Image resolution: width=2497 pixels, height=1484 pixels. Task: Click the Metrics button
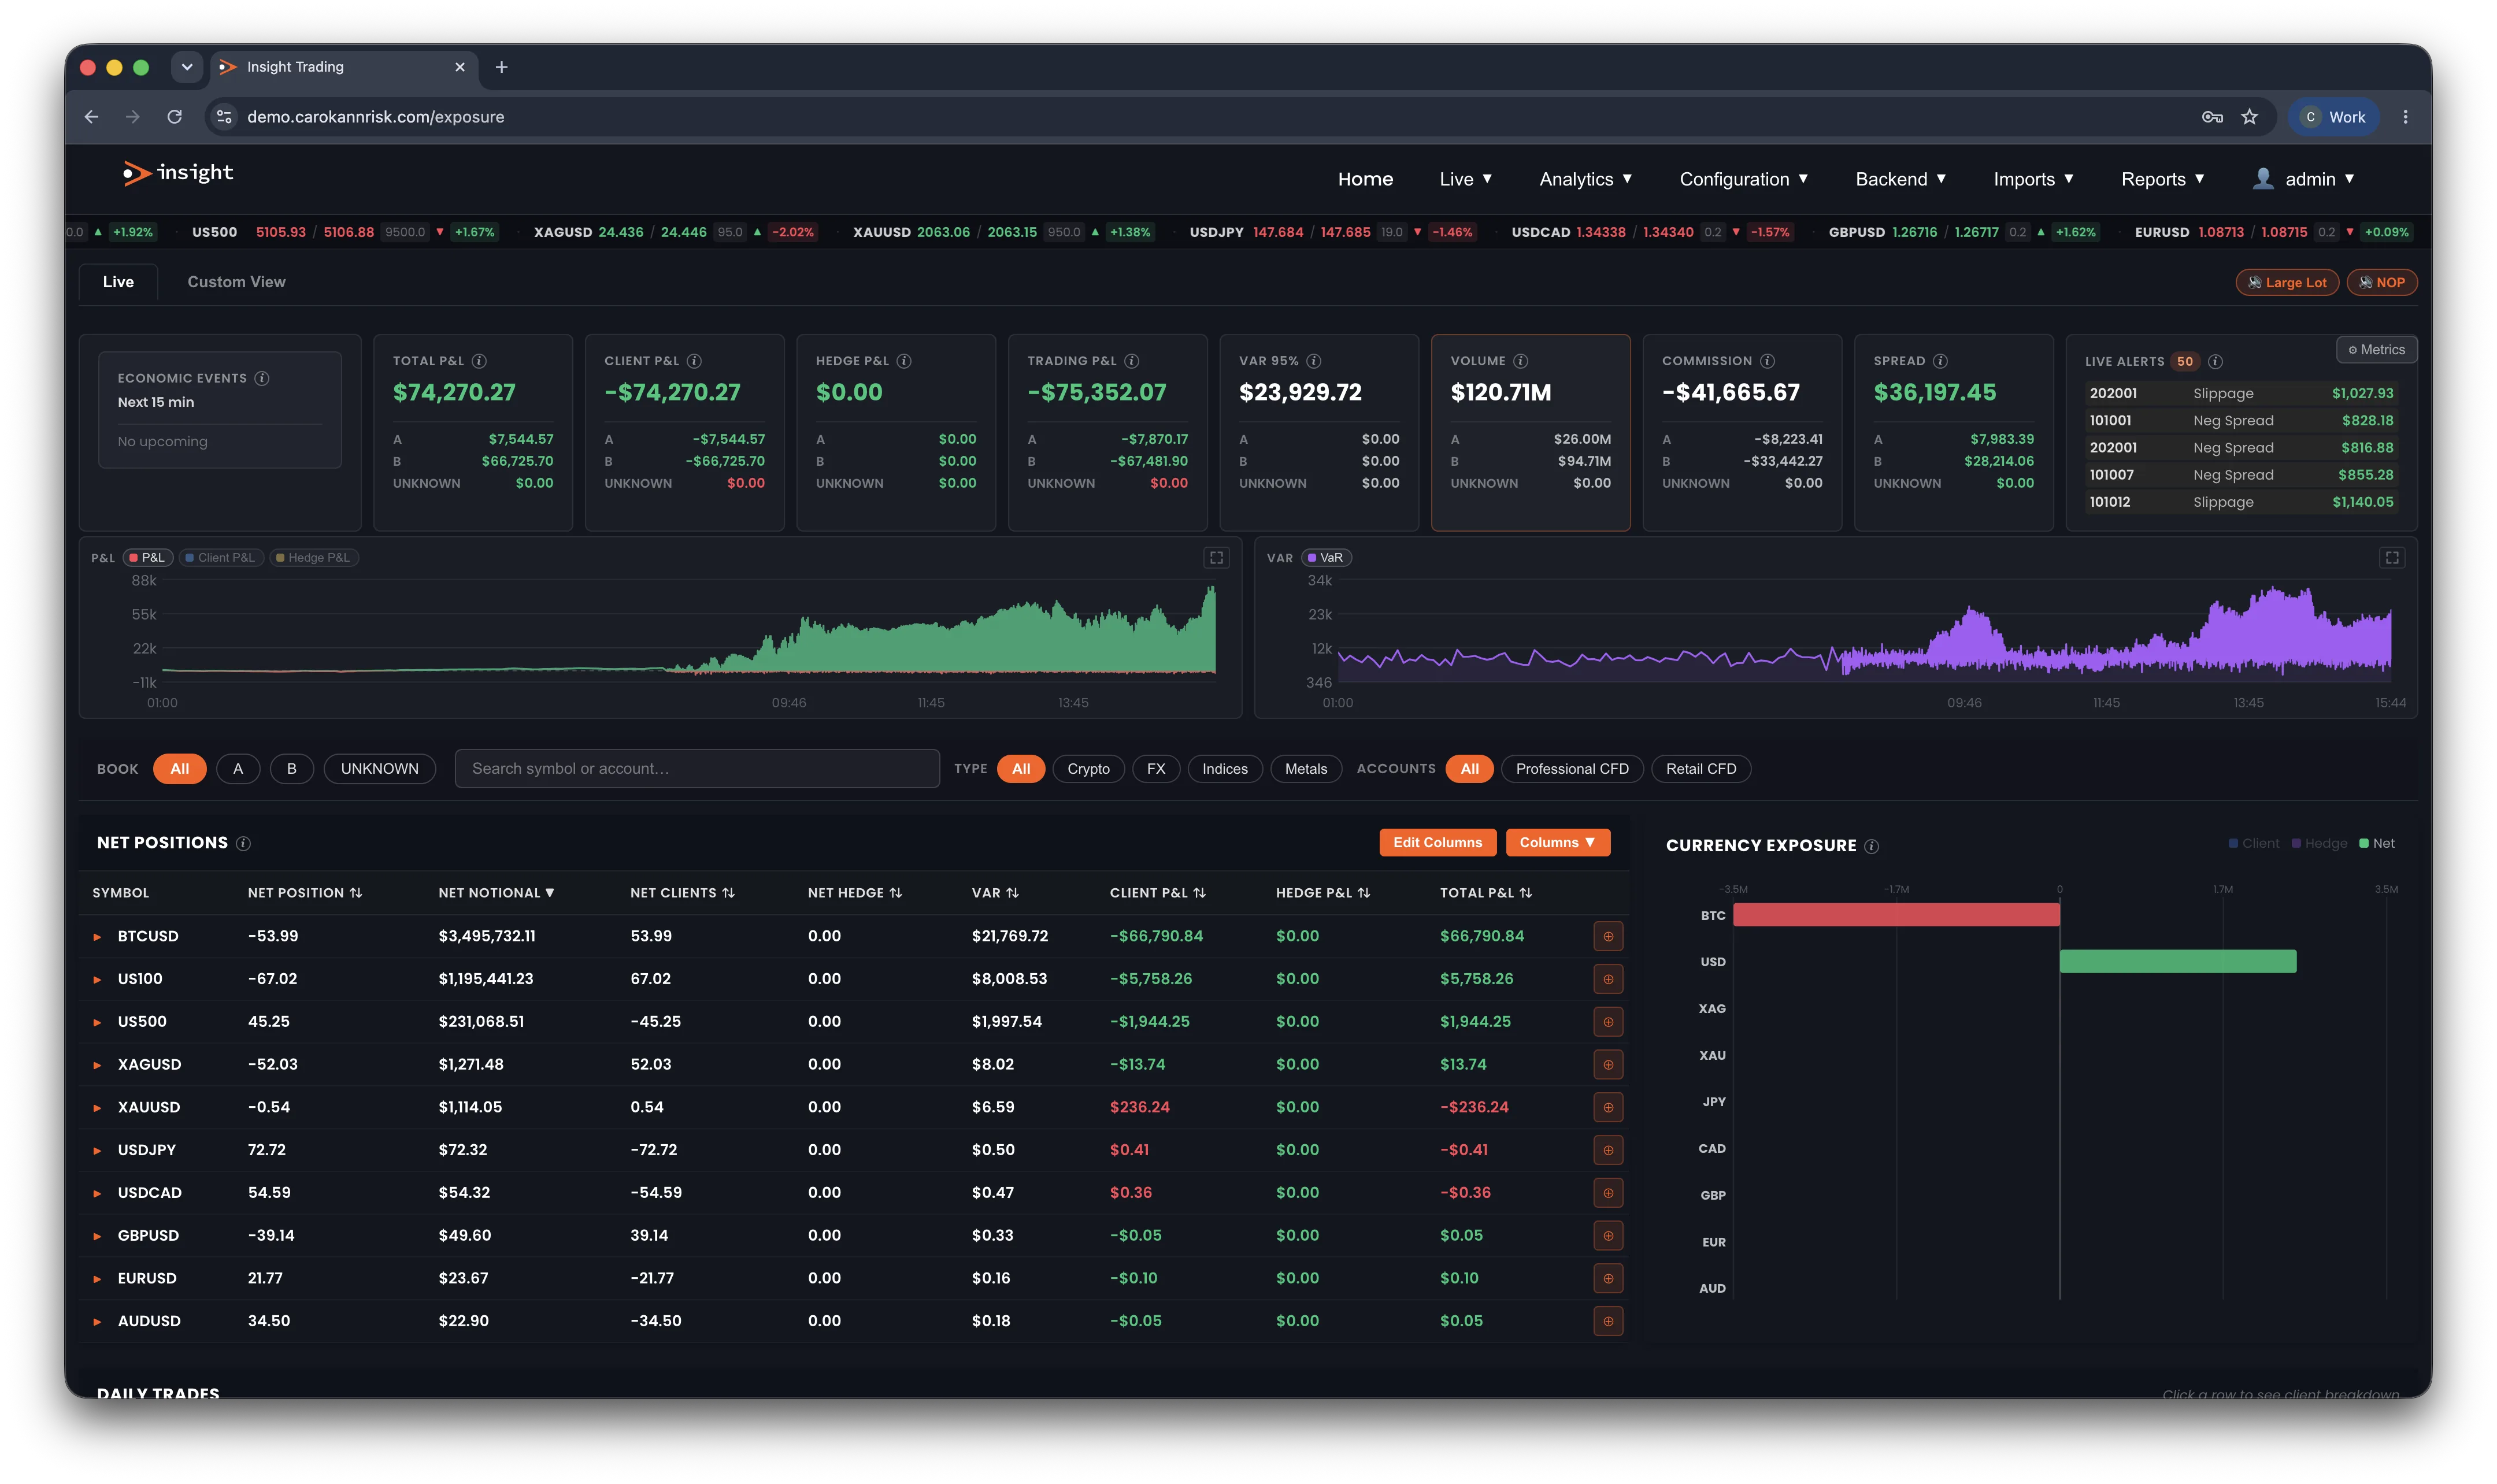pyautogui.click(x=2376, y=350)
